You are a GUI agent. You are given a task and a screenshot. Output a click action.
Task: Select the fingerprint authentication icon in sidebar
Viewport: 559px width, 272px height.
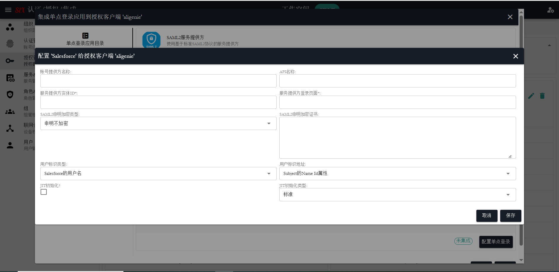coord(10,44)
